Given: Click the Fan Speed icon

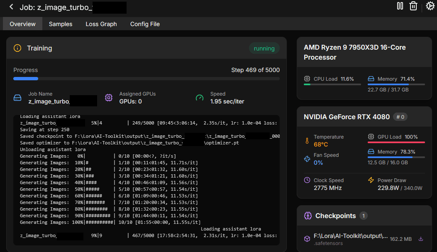Looking at the screenshot, I should pyautogui.click(x=307, y=159).
